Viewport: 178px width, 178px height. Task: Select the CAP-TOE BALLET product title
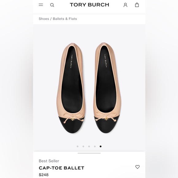pos(61,168)
